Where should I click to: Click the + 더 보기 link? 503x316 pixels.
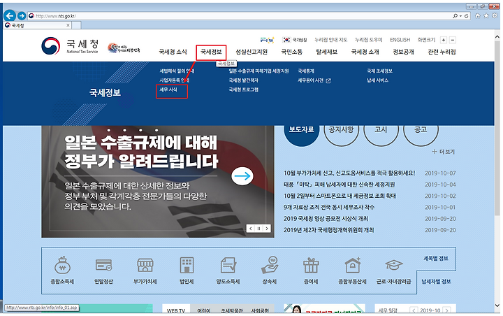[444, 152]
